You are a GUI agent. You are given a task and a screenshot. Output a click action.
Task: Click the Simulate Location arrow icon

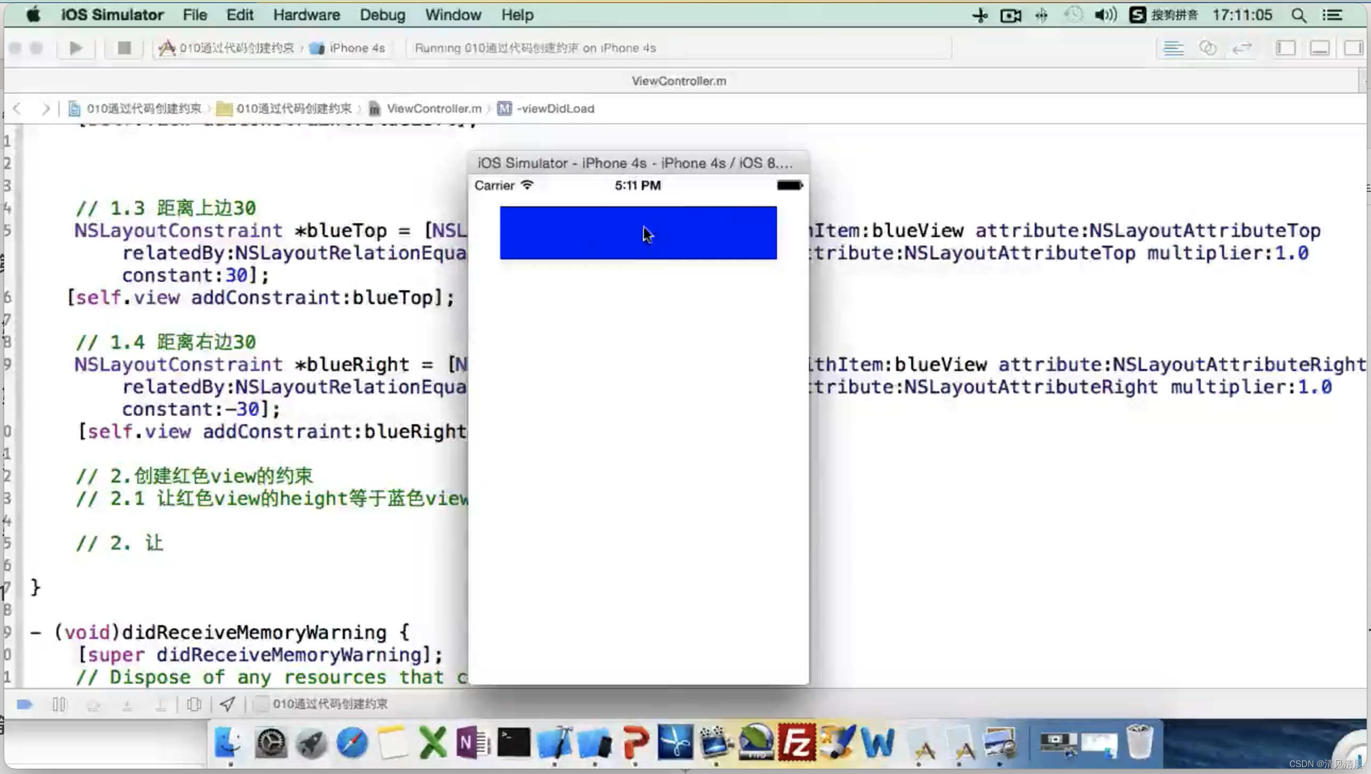tap(227, 704)
